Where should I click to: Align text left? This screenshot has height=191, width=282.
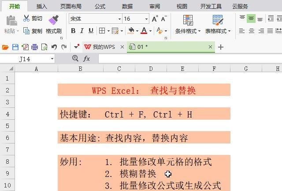pyautogui.click(x=242, y=31)
